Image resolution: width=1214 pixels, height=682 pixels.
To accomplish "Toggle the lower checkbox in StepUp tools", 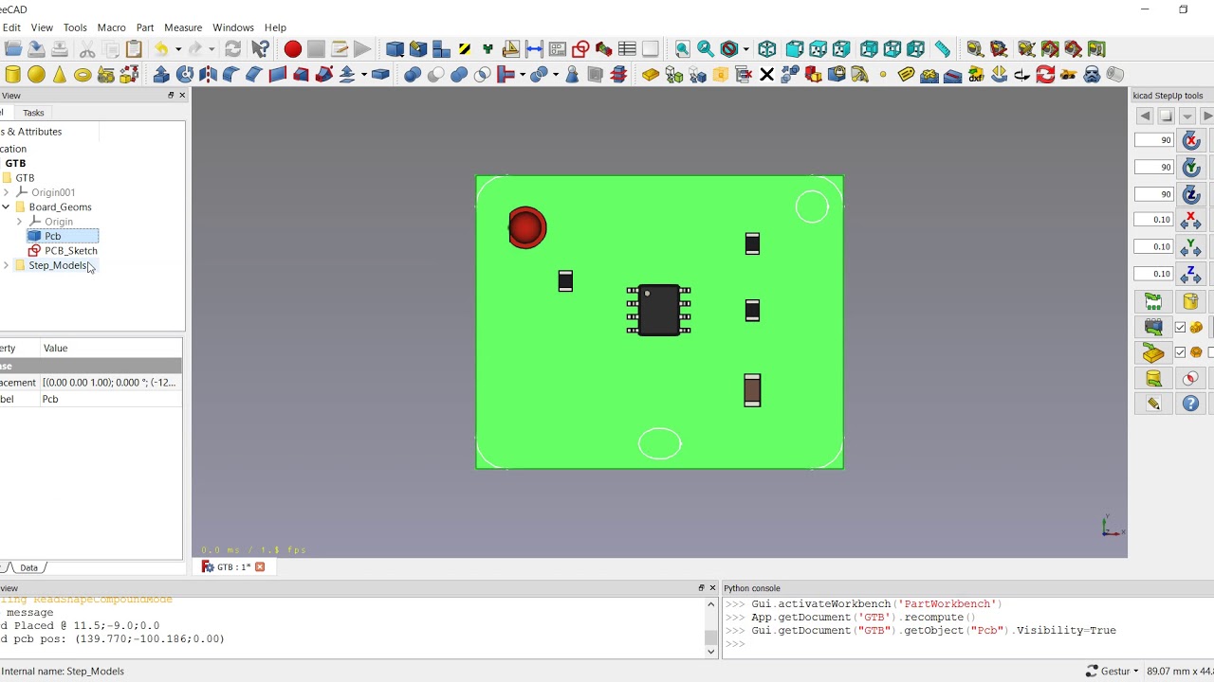I will point(1180,352).
